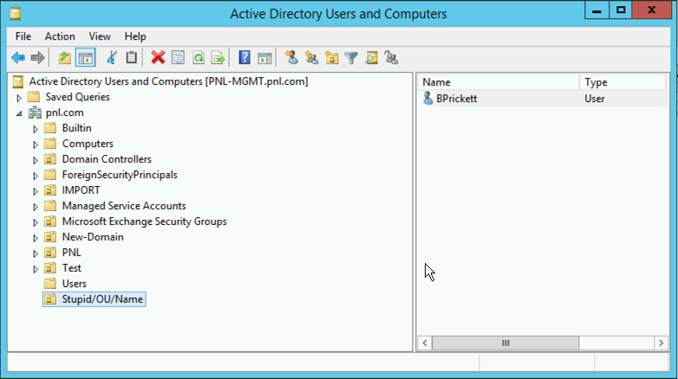The width and height of the screenshot is (678, 379).
Task: Expand the Test organizational unit
Action: [x=36, y=269]
